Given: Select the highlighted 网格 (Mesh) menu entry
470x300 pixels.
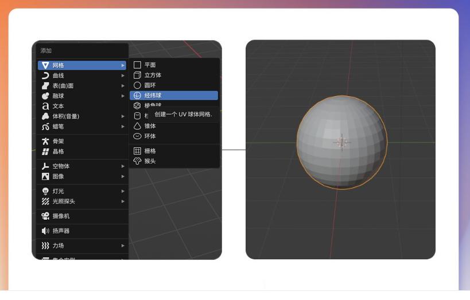Looking at the screenshot, I should (82, 65).
